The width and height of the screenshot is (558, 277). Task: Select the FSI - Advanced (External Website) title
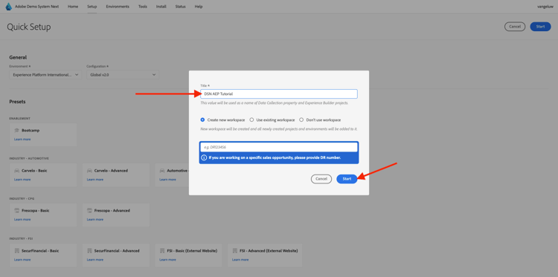(x=269, y=251)
